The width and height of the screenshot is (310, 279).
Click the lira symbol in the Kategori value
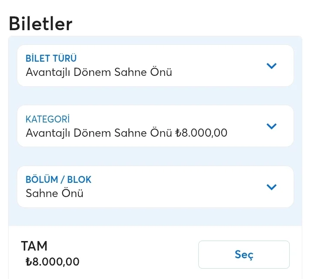pyautogui.click(x=179, y=133)
